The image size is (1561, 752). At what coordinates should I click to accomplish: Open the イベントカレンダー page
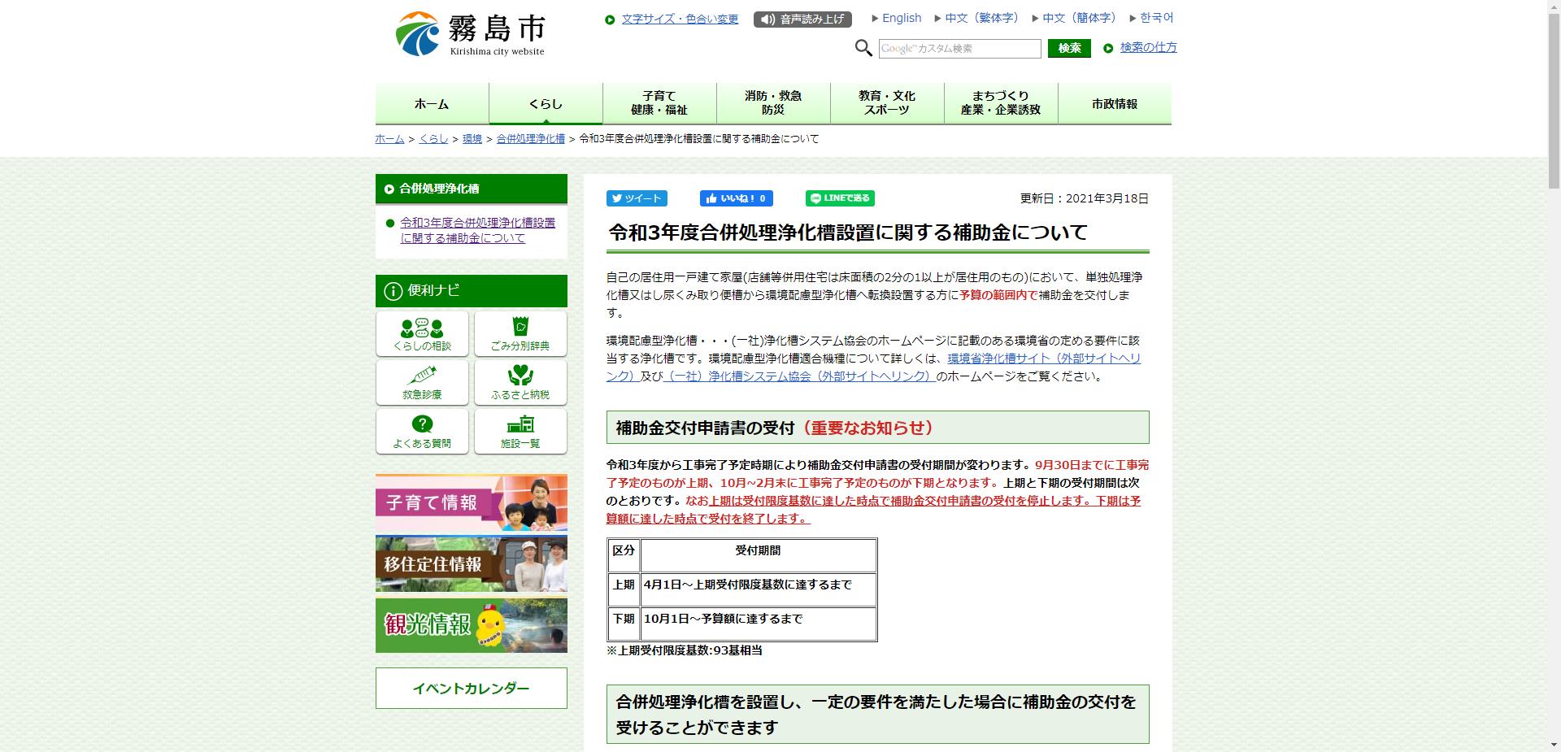point(471,687)
